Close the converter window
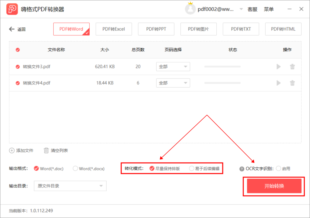 pos(301,9)
